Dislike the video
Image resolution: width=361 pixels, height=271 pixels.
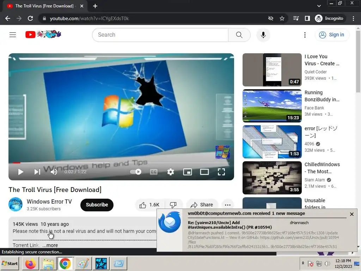(x=173, y=205)
